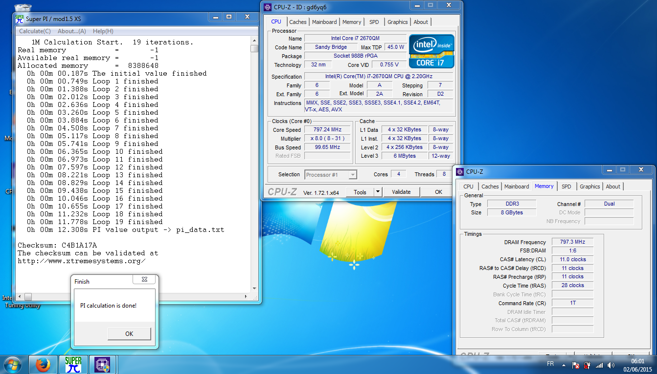This screenshot has width=657, height=374.
Task: Switch to Mainboard tab in CPU-Z gd6yq6
Action: coord(324,22)
